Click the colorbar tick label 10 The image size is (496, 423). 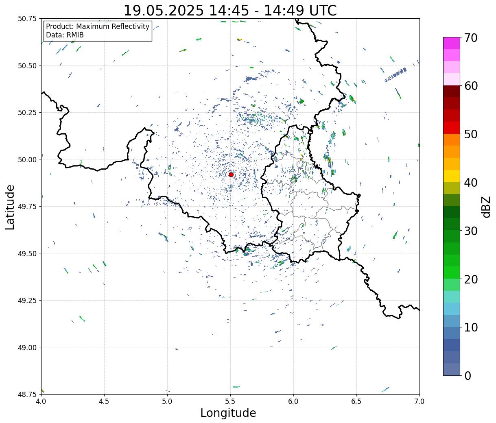coord(471,327)
